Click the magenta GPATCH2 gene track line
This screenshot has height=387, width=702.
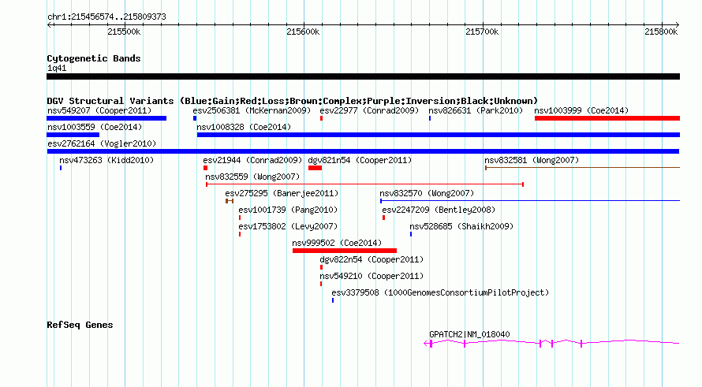(551, 343)
